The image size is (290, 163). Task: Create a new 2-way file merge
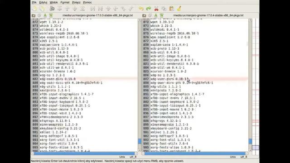34,9
